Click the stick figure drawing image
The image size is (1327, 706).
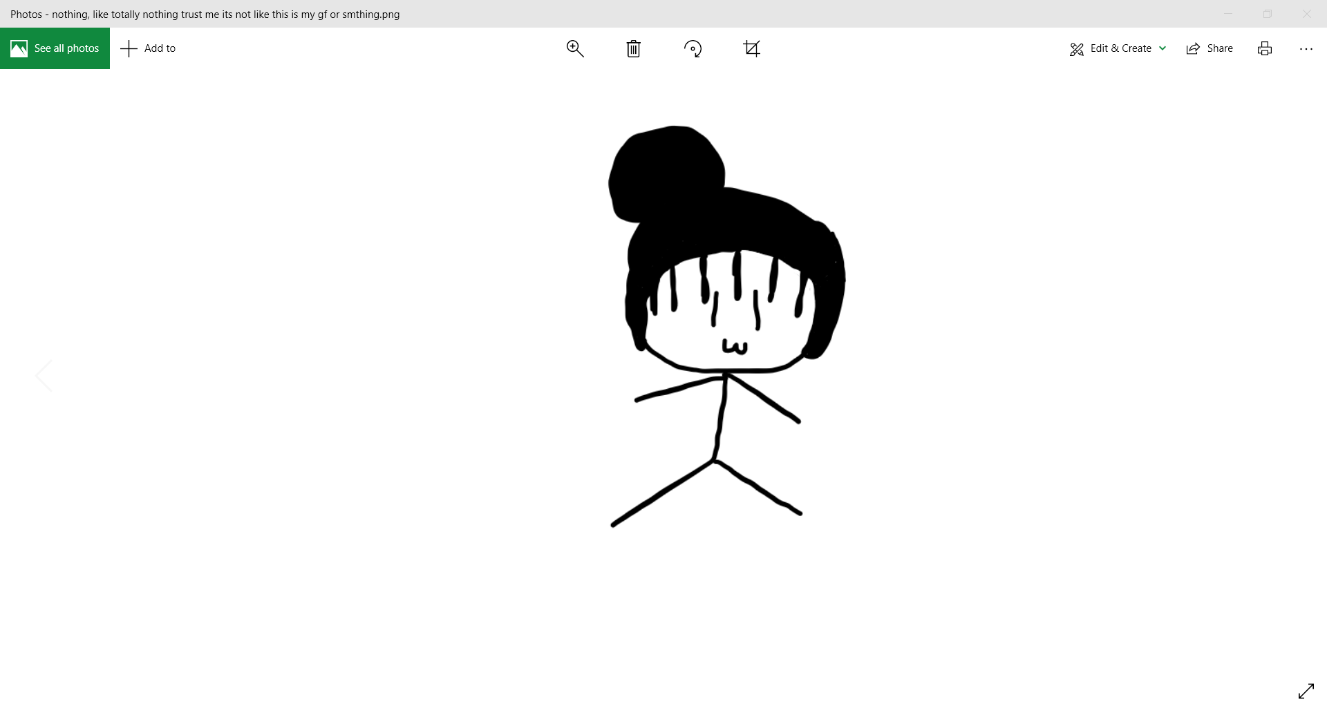[x=726, y=326]
